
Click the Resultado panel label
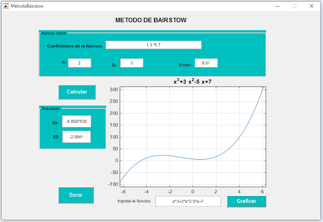(50, 109)
